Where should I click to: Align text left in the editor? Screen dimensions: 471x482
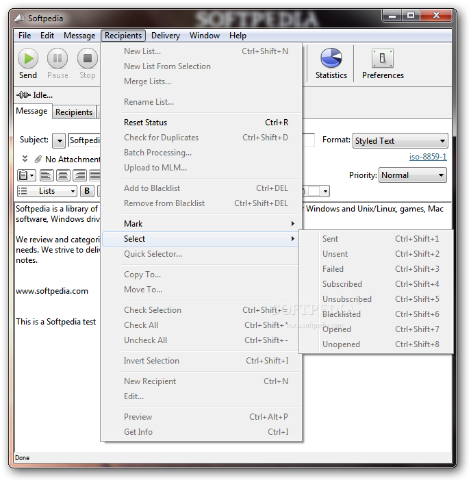47,175
